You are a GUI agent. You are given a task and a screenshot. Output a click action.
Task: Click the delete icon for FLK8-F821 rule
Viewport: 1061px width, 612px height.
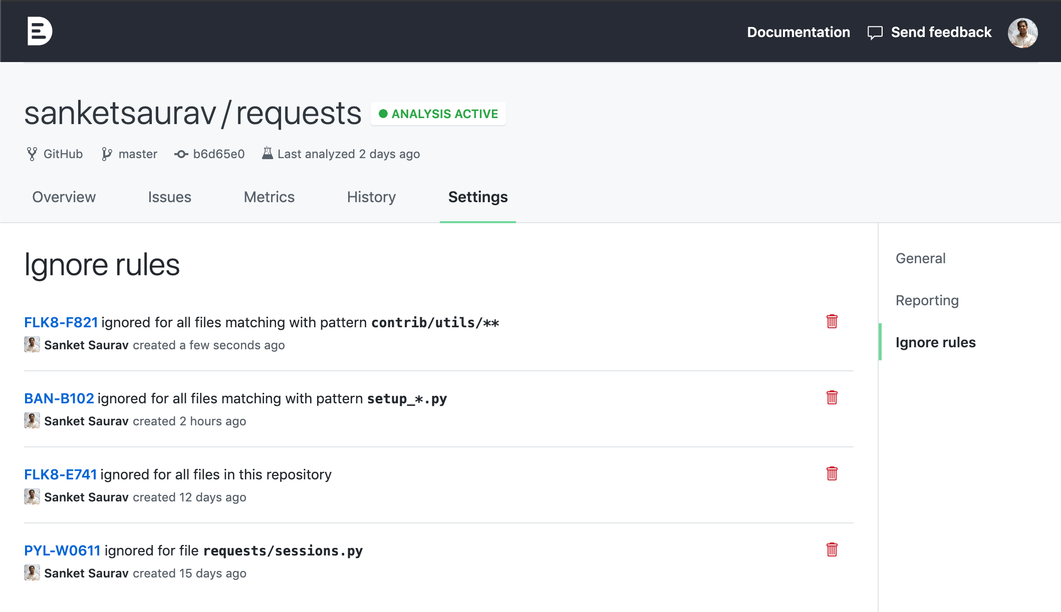[832, 321]
